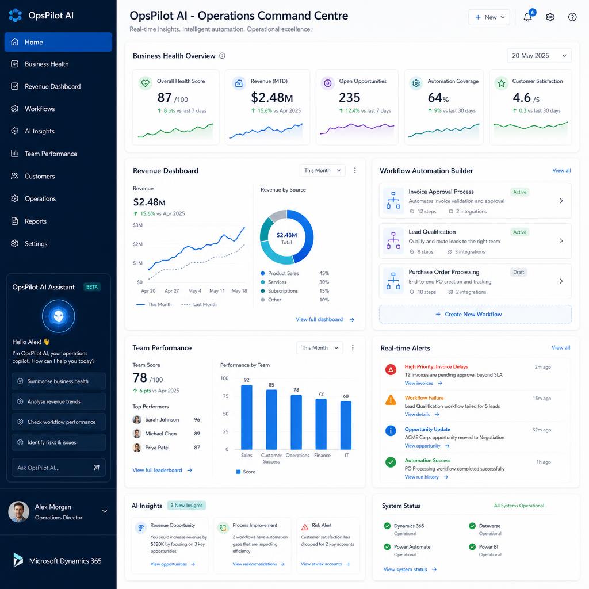Click the Ask OpsPilot AI input field
This screenshot has height=589, width=589.
pyautogui.click(x=58, y=468)
